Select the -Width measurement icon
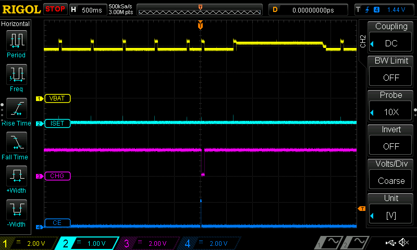 [17, 209]
